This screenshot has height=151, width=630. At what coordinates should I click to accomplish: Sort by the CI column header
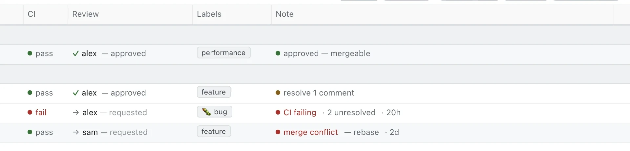click(x=31, y=14)
